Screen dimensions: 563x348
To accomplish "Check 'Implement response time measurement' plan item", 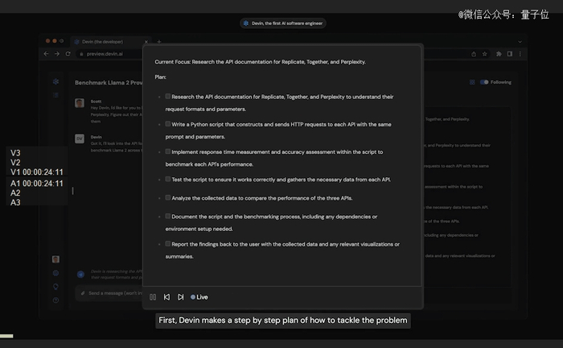I will pyautogui.click(x=167, y=151).
